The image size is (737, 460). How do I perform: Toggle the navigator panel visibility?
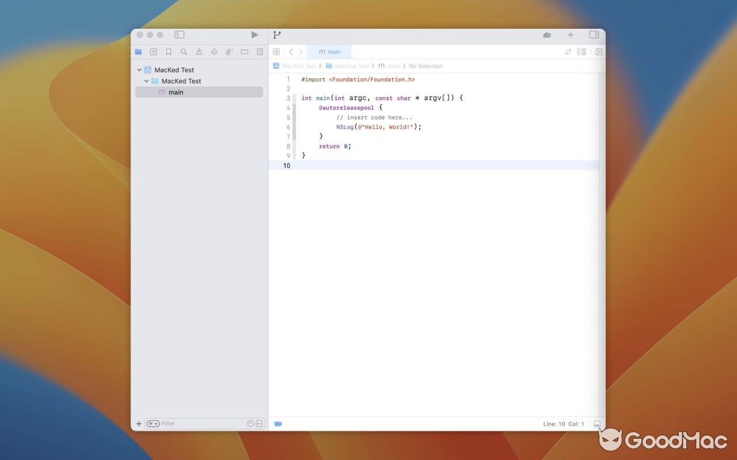point(179,34)
